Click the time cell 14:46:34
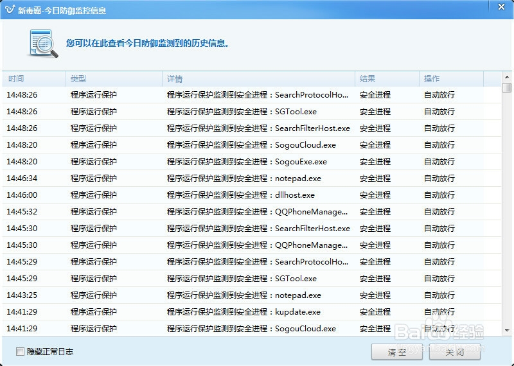Screen dimensions: 514x366 click(x=22, y=179)
